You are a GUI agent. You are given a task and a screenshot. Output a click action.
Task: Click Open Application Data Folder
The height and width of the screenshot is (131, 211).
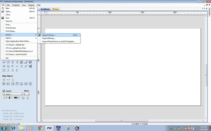coord(19,41)
